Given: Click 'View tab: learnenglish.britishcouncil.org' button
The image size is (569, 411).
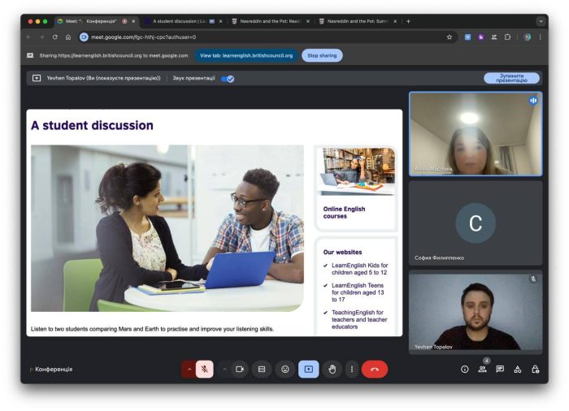Looking at the screenshot, I should pyautogui.click(x=245, y=55).
